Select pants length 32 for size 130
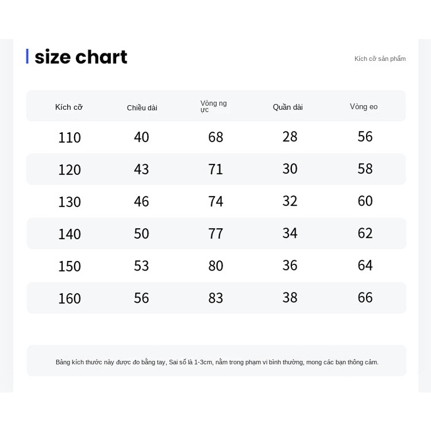Viewport: 431px width, 431px height. (290, 201)
